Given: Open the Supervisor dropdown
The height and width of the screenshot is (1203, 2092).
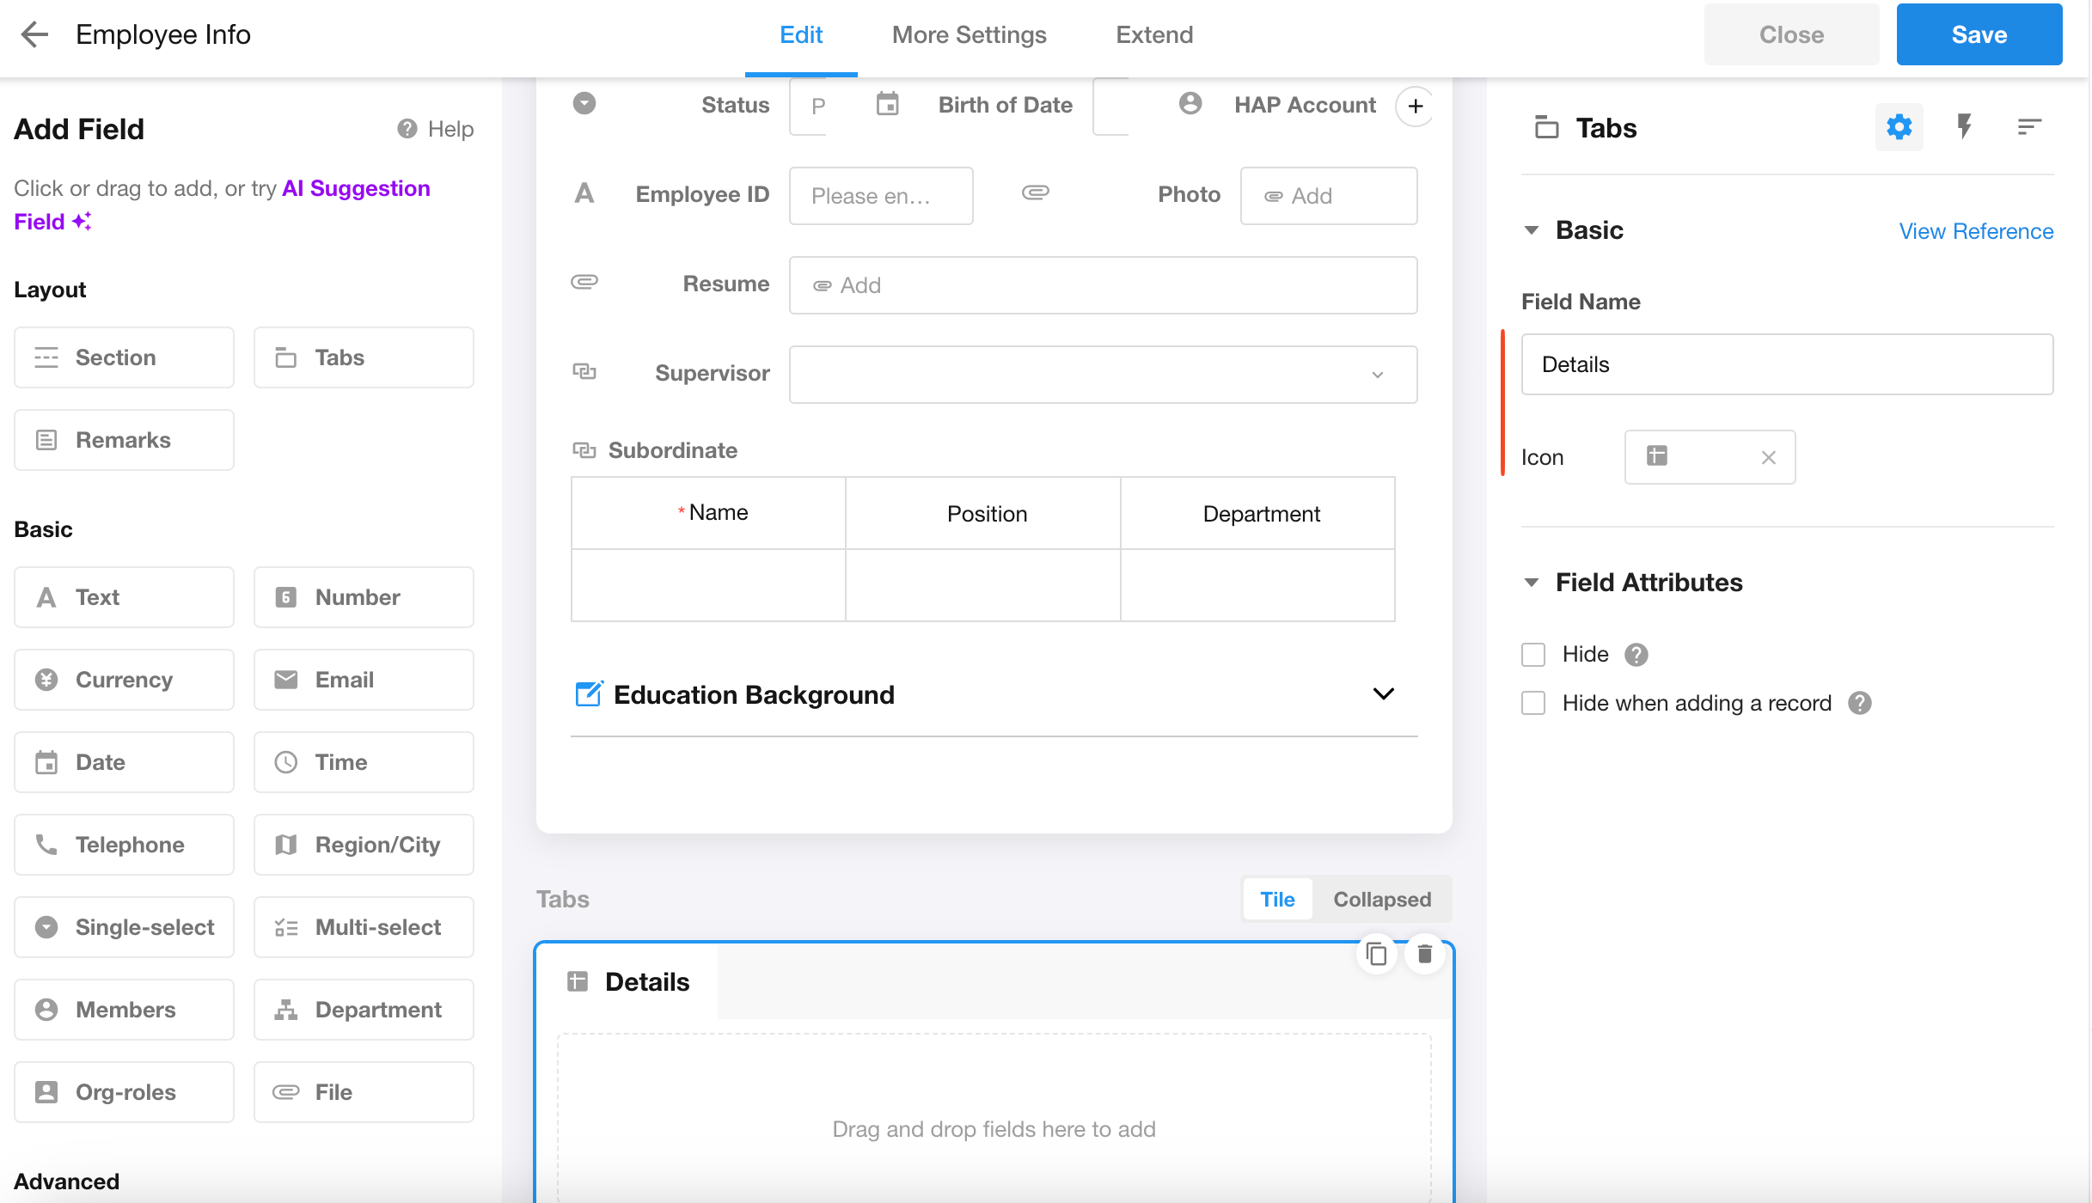Looking at the screenshot, I should [x=1103, y=375].
